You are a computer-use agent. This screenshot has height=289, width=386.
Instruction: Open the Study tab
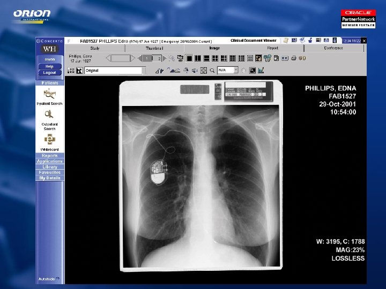click(95, 48)
